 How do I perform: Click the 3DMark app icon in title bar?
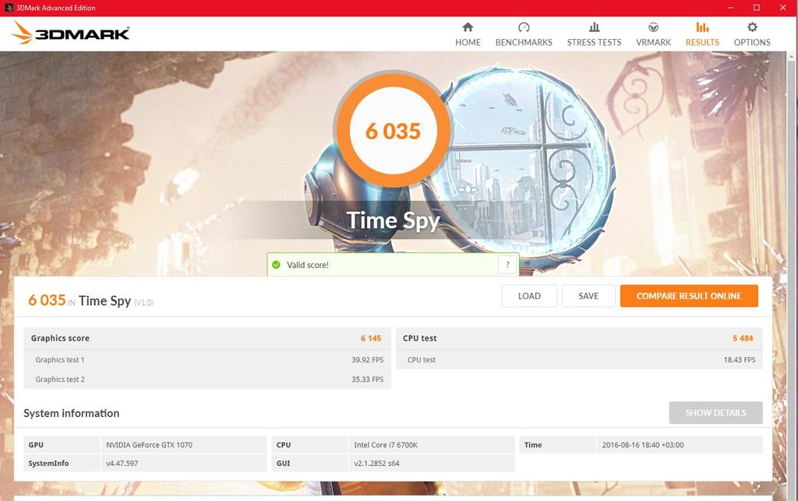click(9, 8)
